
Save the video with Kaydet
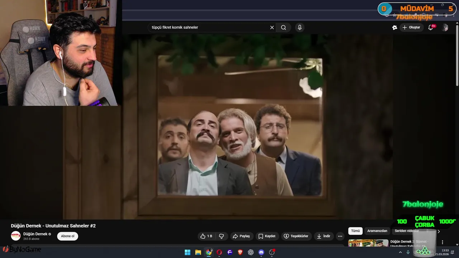[x=267, y=236]
